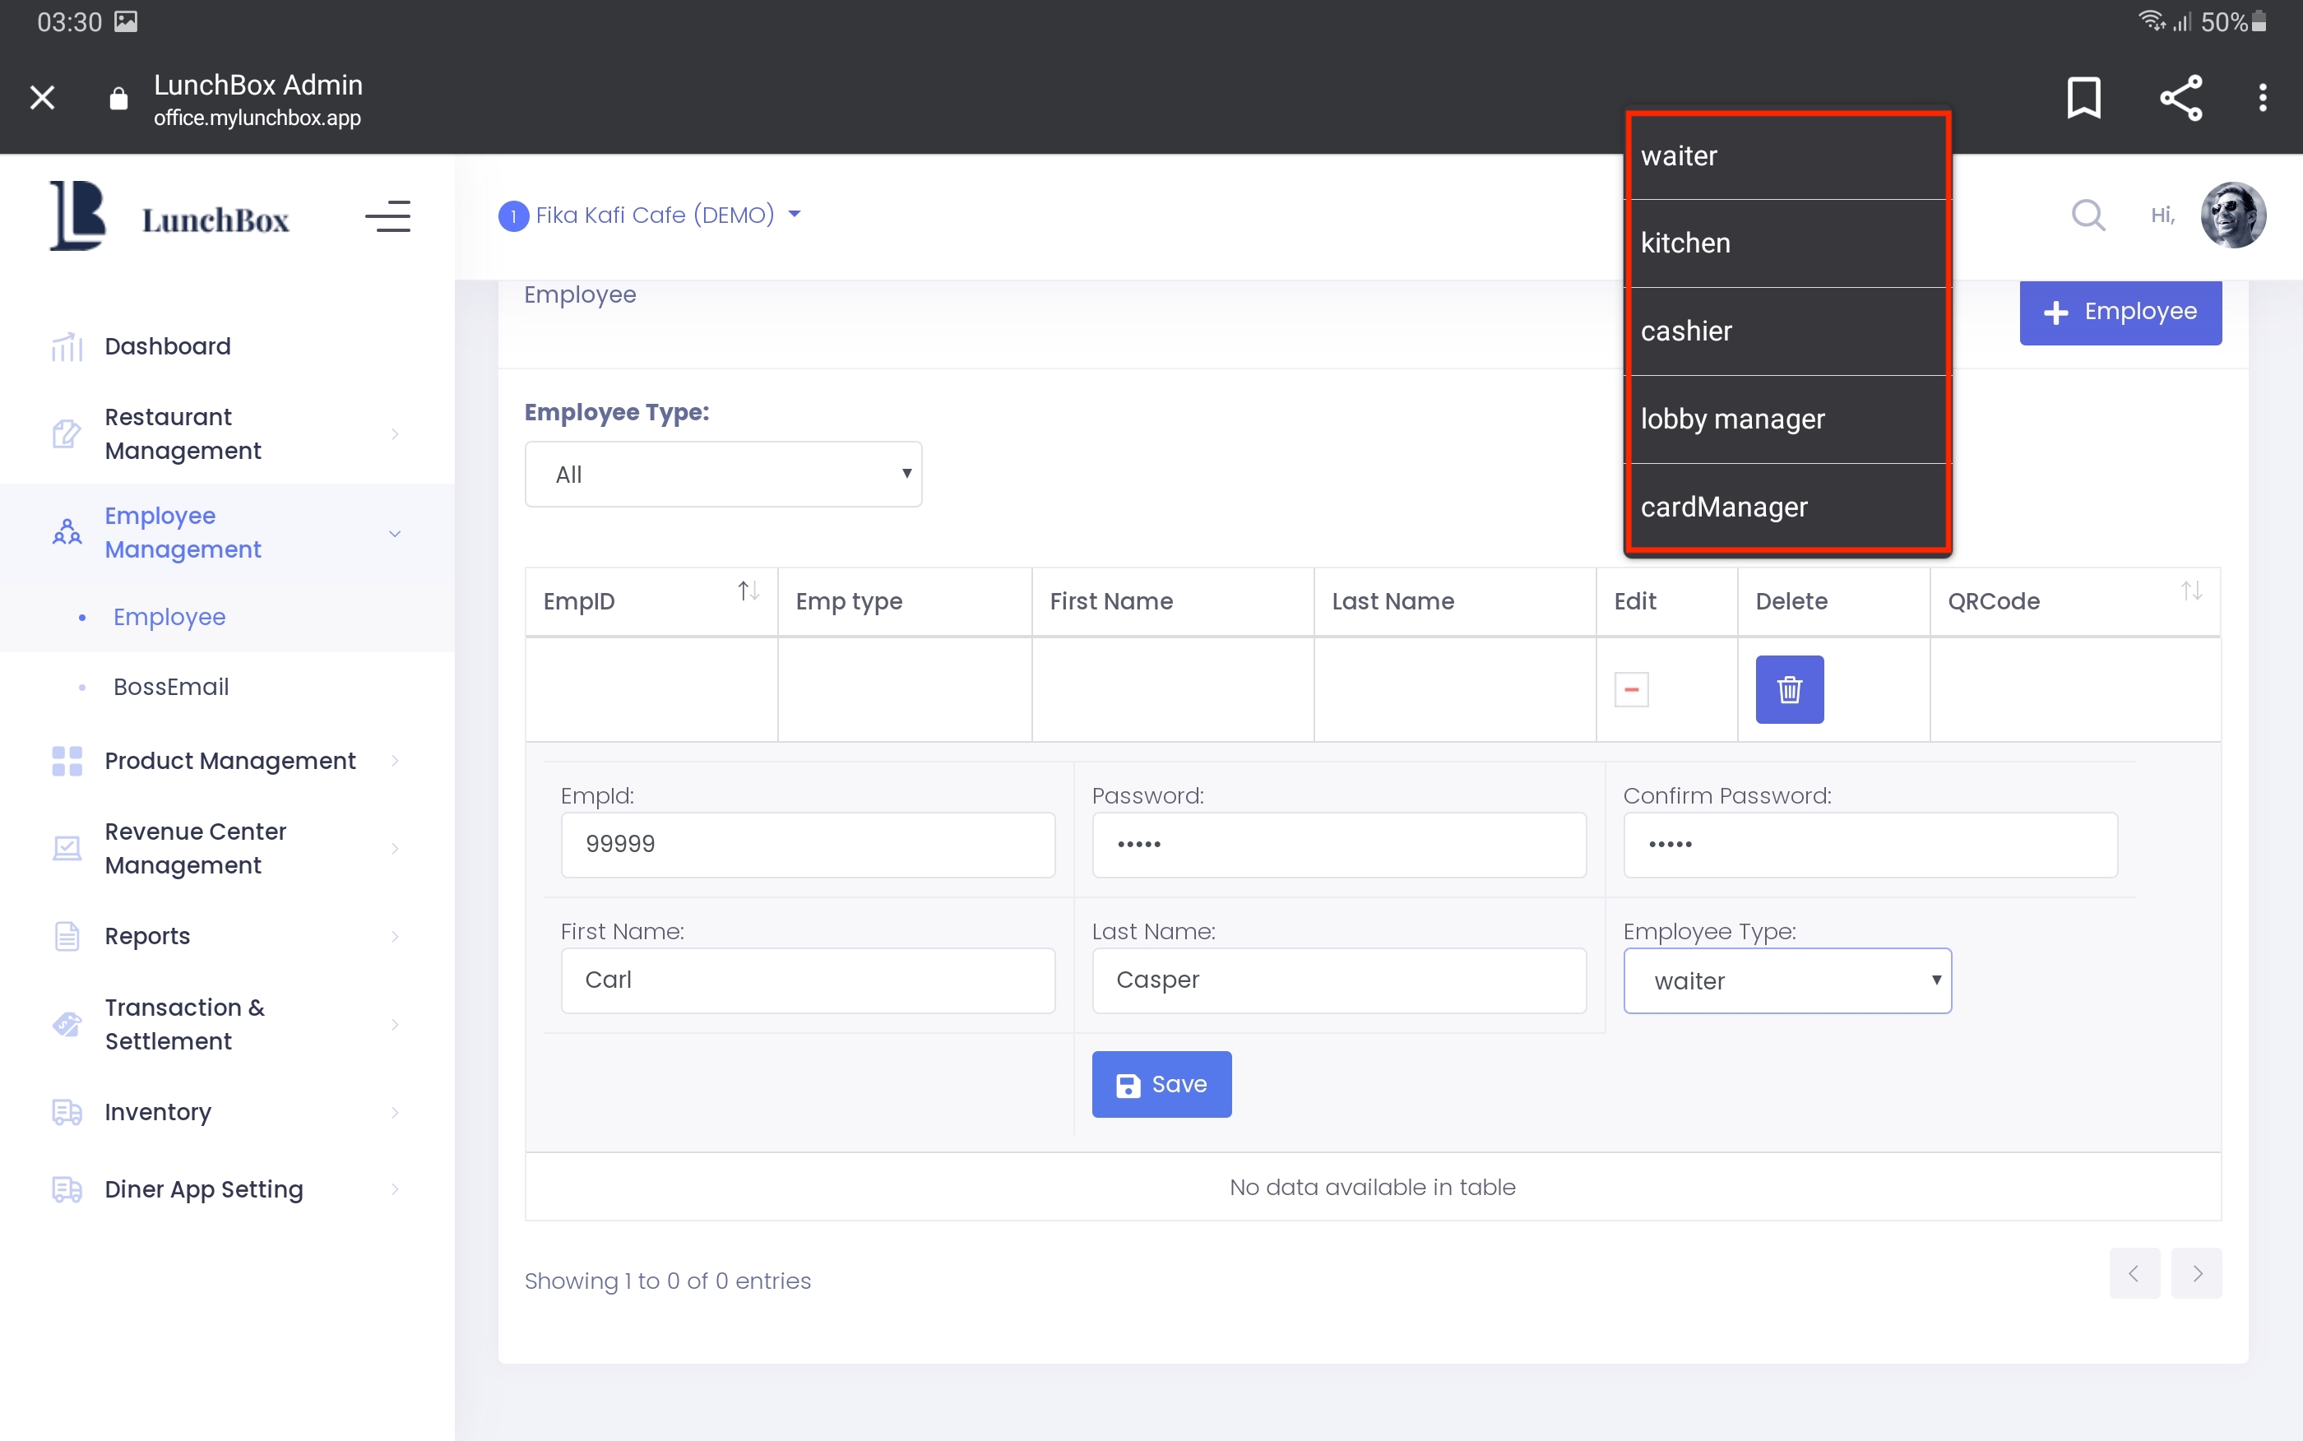
Task: Click the search magnifier icon
Action: pyautogui.click(x=2087, y=215)
